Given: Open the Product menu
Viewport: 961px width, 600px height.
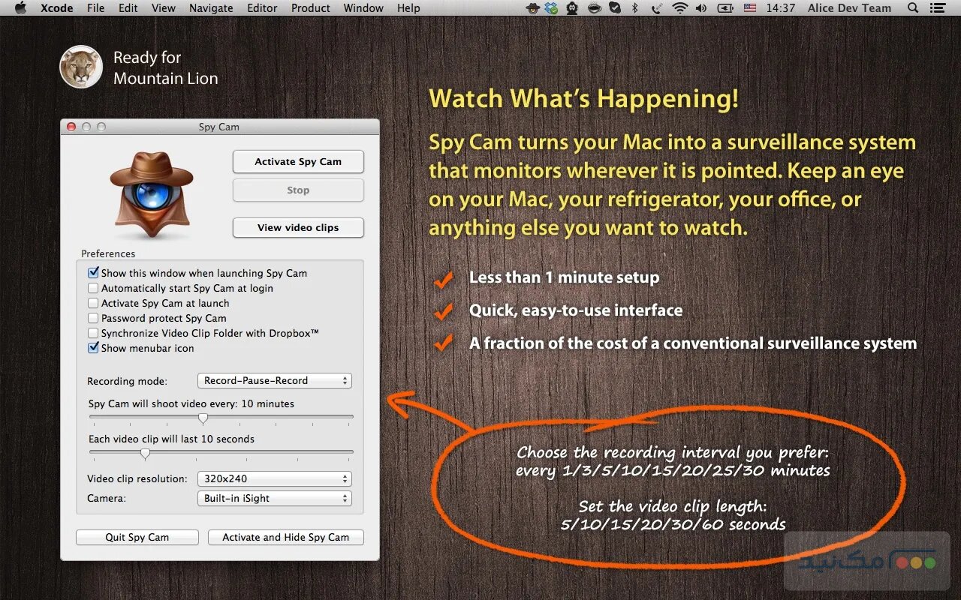Looking at the screenshot, I should (311, 8).
